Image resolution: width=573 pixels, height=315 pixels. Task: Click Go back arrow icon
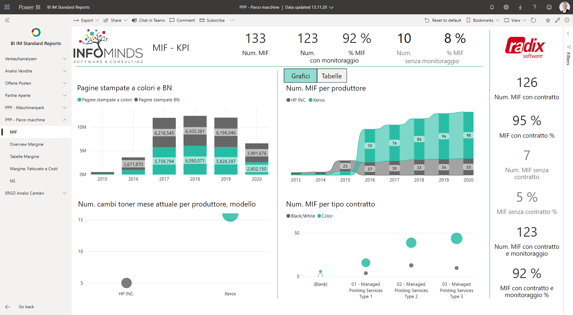7,307
